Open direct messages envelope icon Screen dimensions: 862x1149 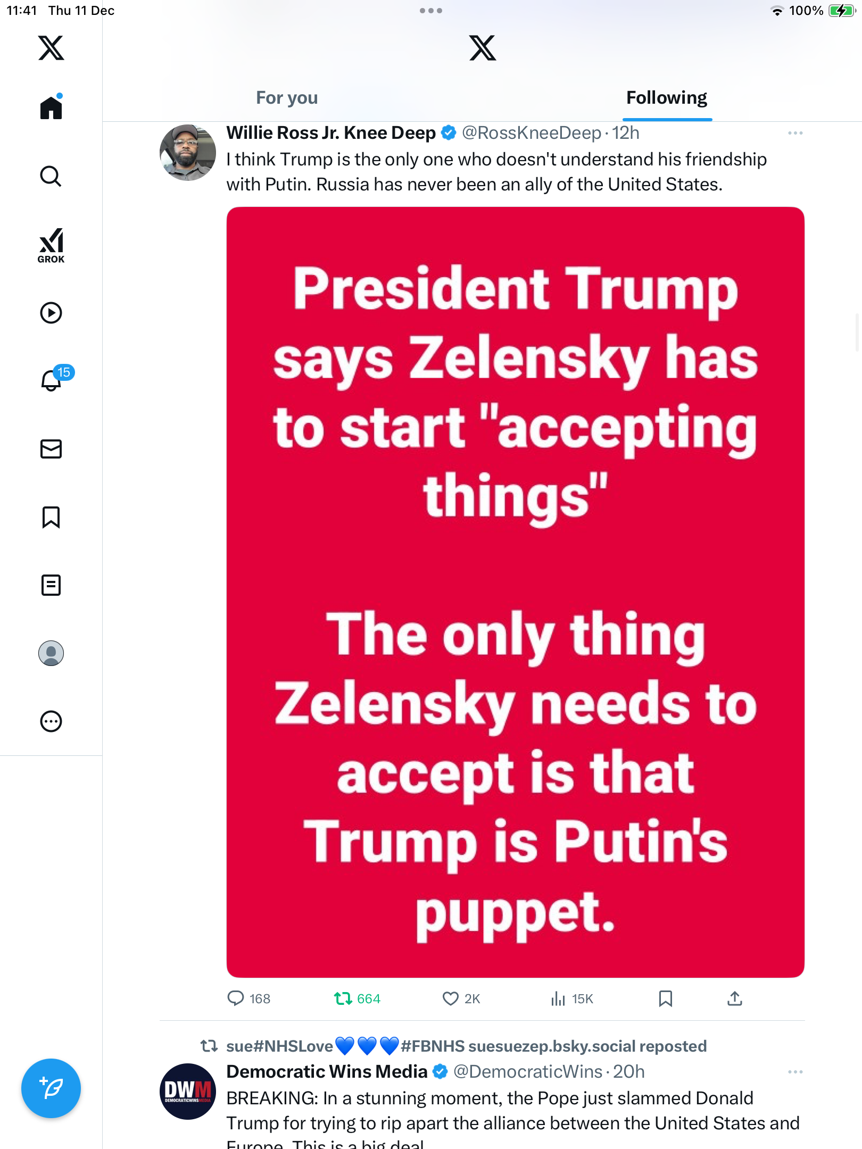click(x=51, y=449)
